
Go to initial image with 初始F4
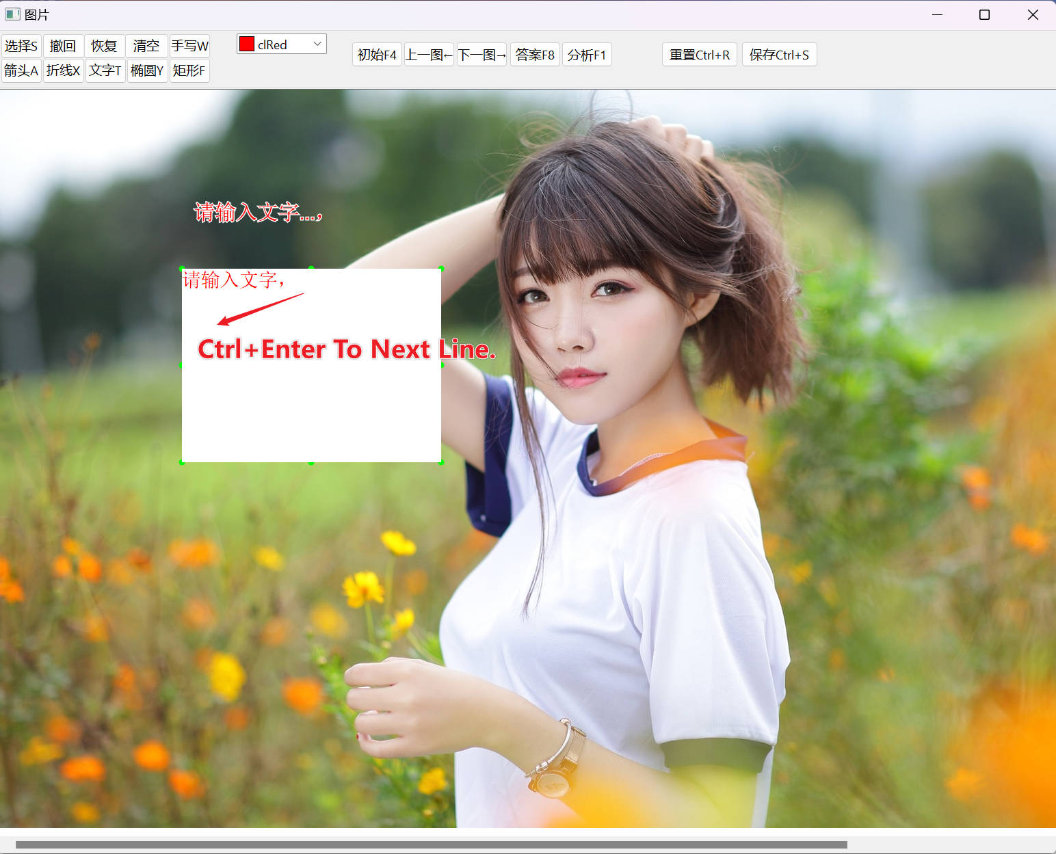[x=377, y=55]
